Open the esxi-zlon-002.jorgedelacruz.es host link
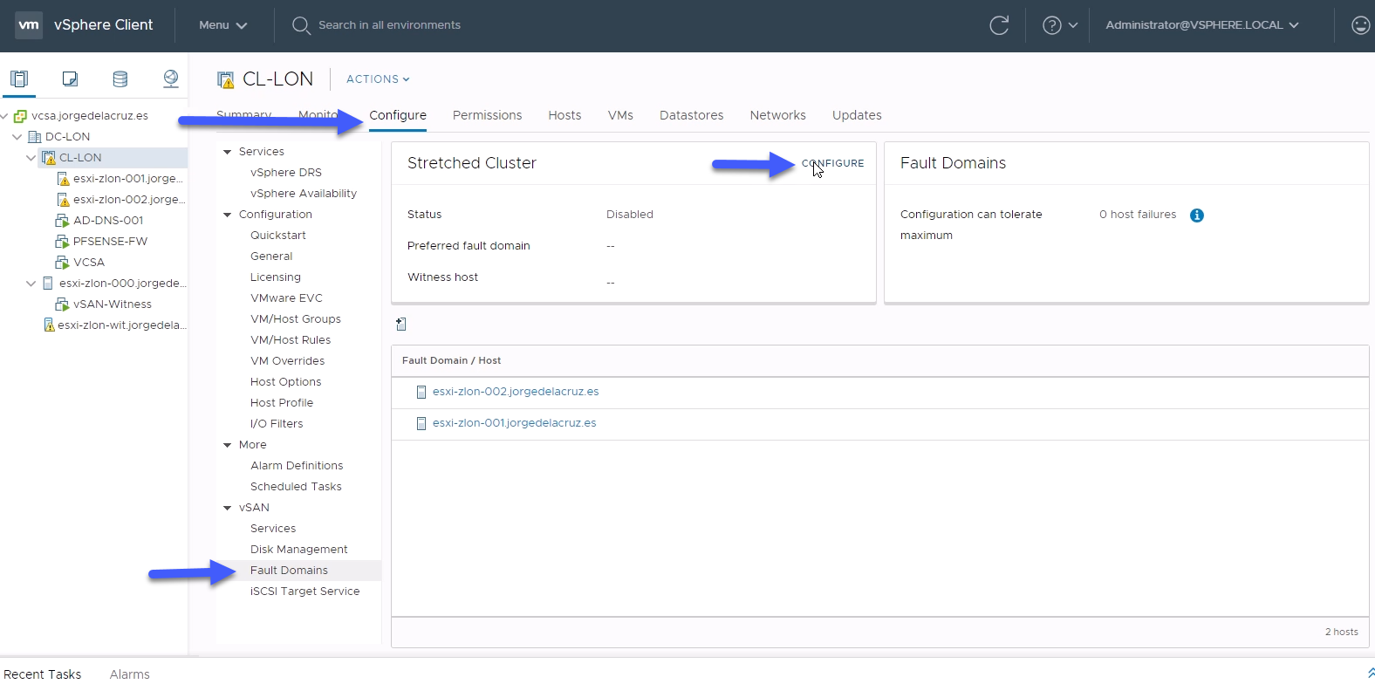This screenshot has width=1375, height=684. click(516, 392)
